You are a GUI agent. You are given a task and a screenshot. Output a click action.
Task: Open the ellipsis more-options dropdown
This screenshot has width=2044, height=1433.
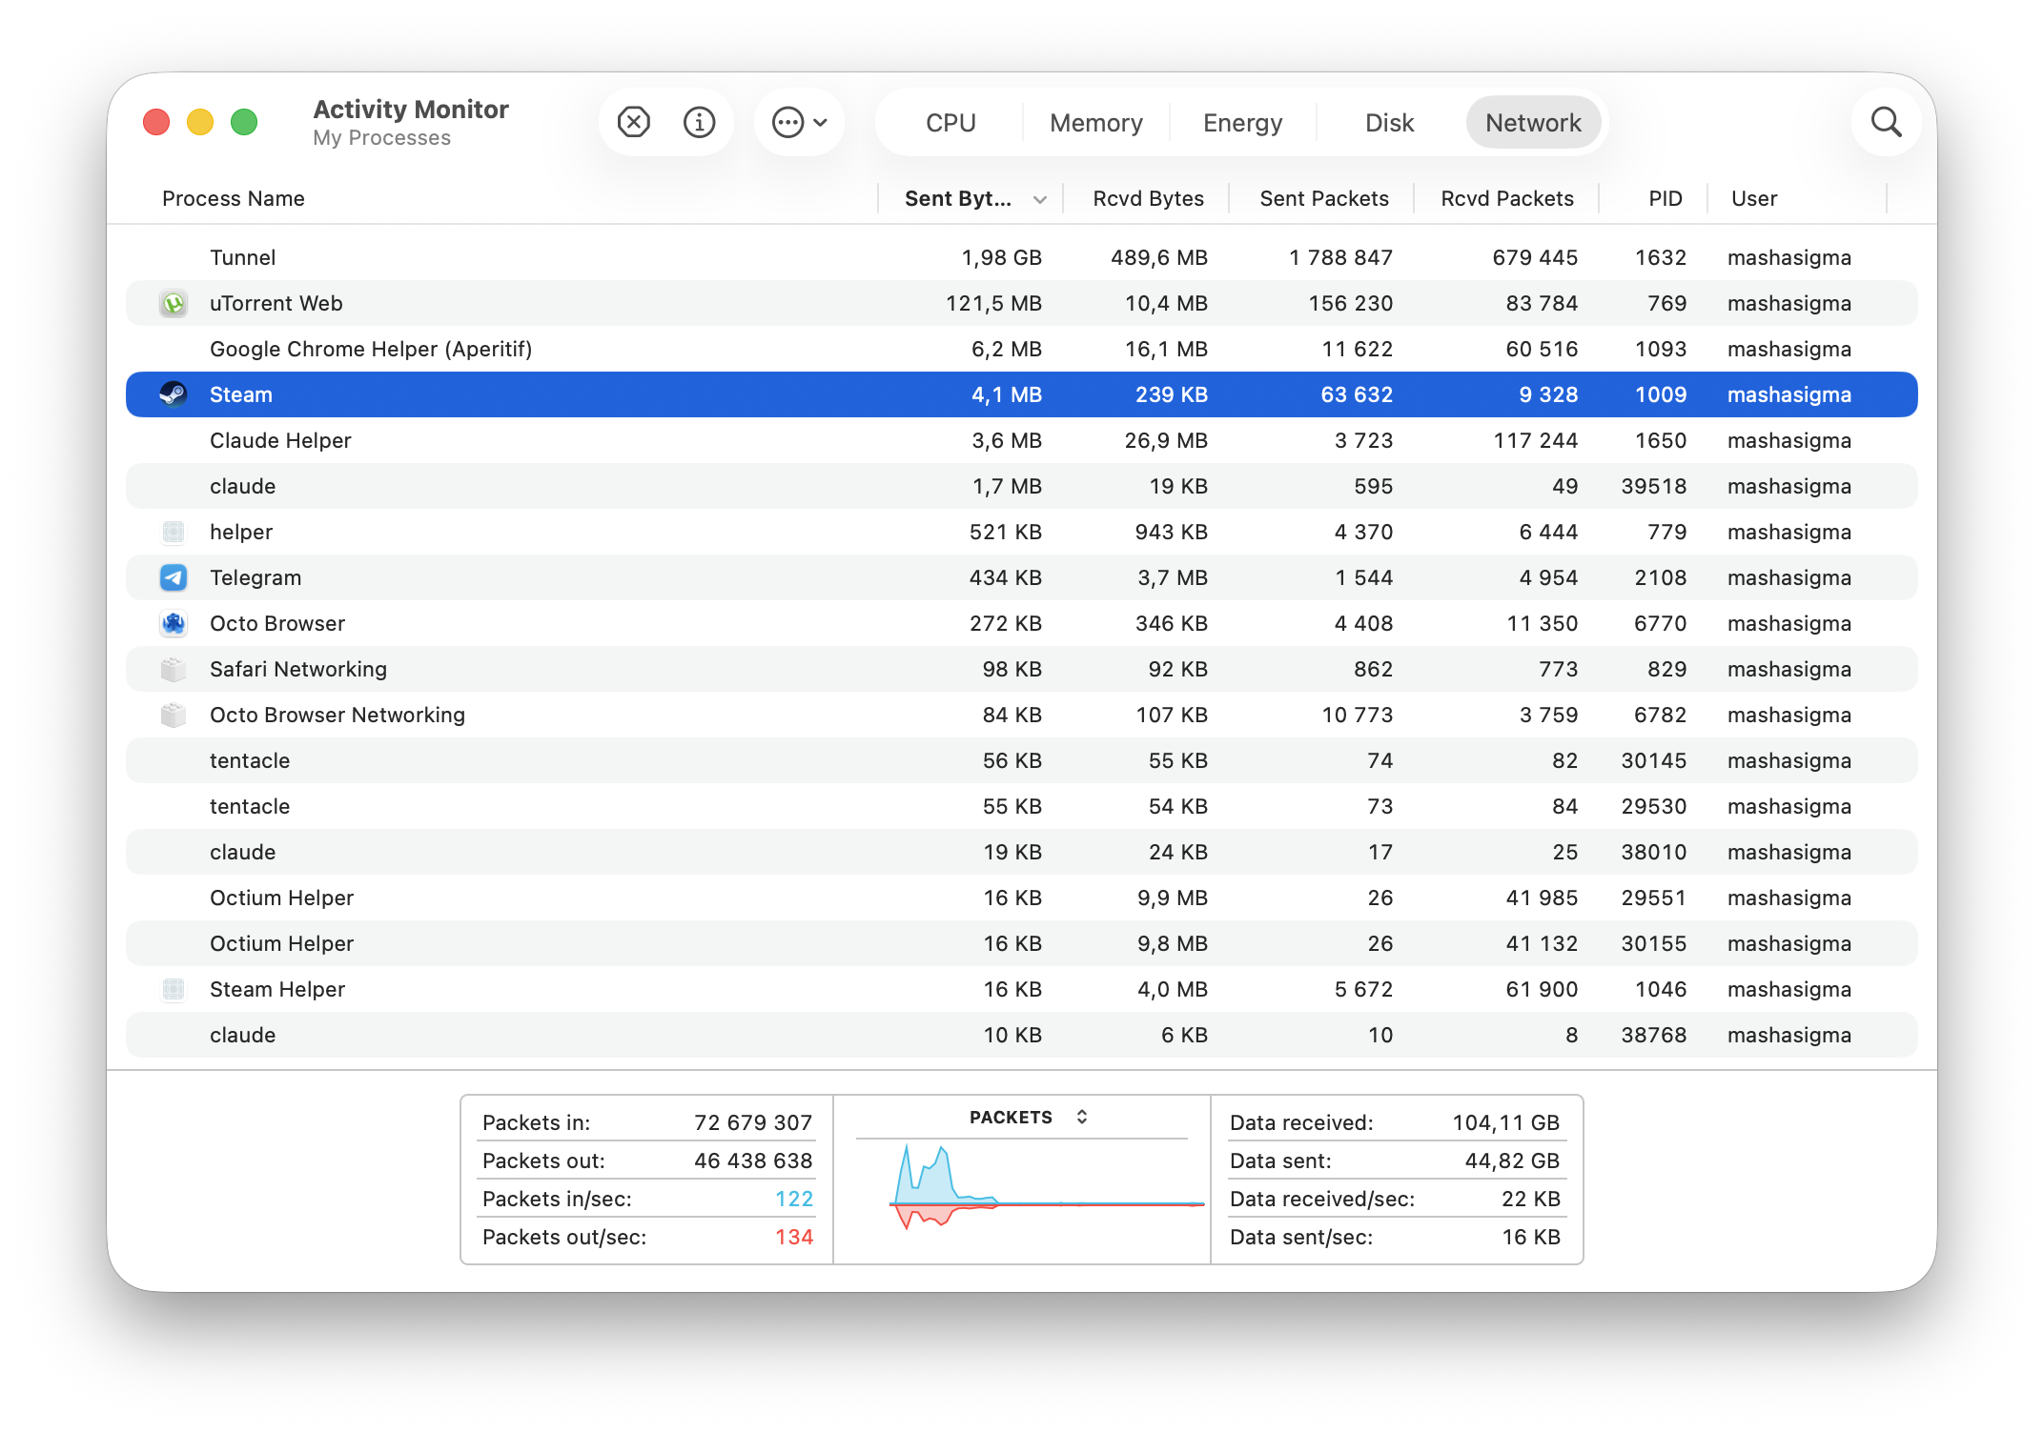tap(799, 122)
